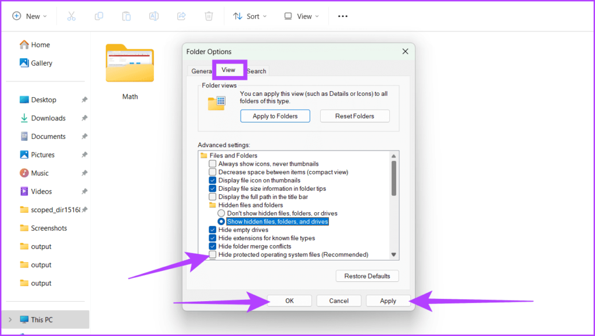Open the New menu

(x=29, y=16)
